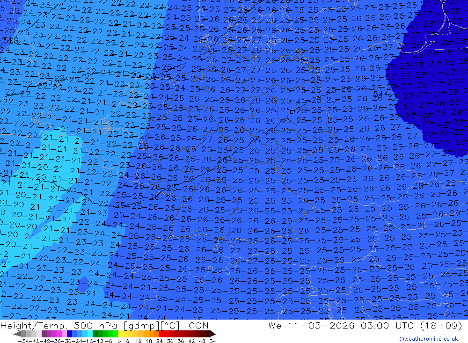
Task: Select the bright yellow legend swatch above 0
Action: click(121, 334)
